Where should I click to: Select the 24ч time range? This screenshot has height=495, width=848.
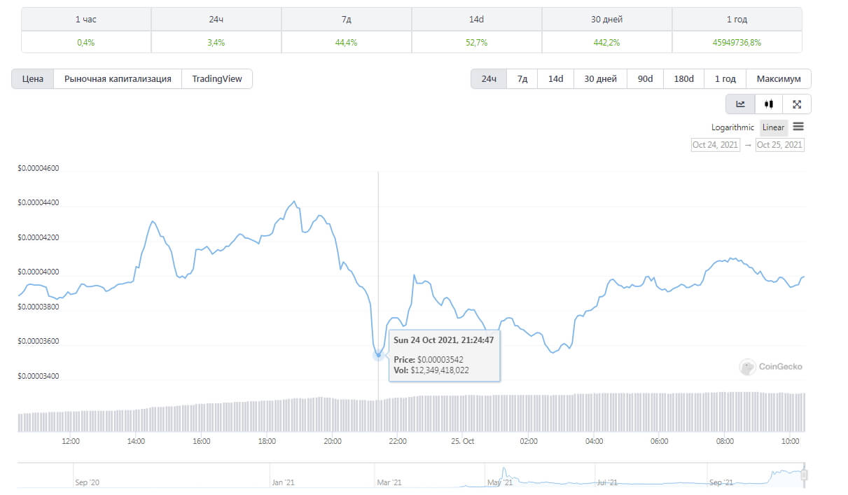tap(489, 78)
